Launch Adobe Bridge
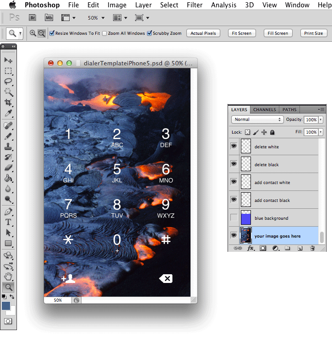Screen dimensions: 332x342 [33, 18]
